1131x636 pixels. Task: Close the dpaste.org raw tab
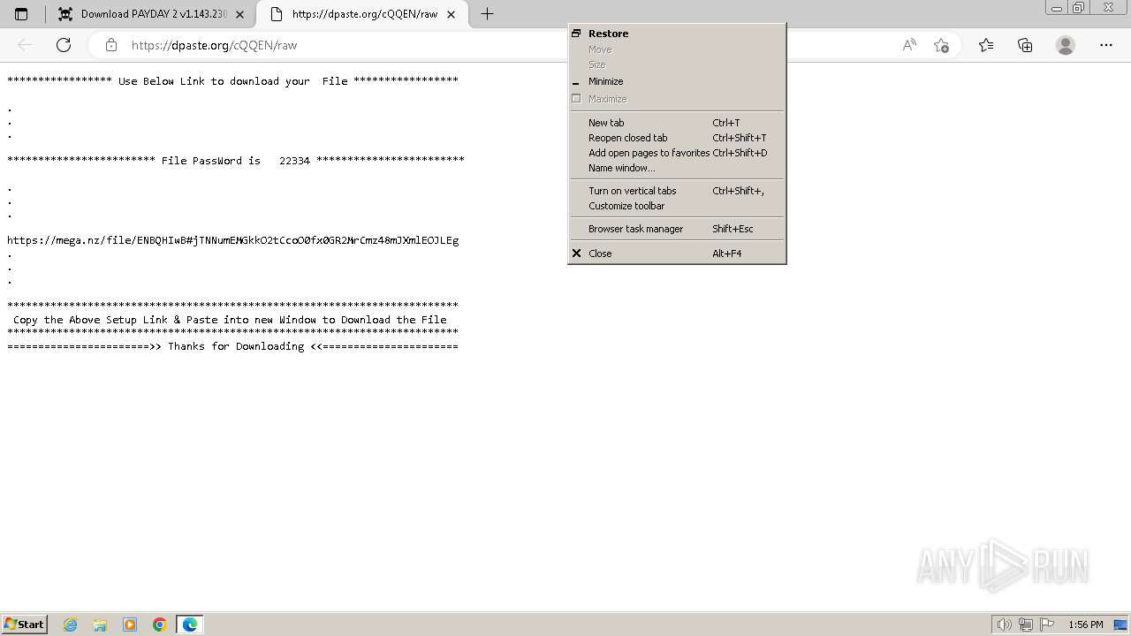click(x=452, y=14)
